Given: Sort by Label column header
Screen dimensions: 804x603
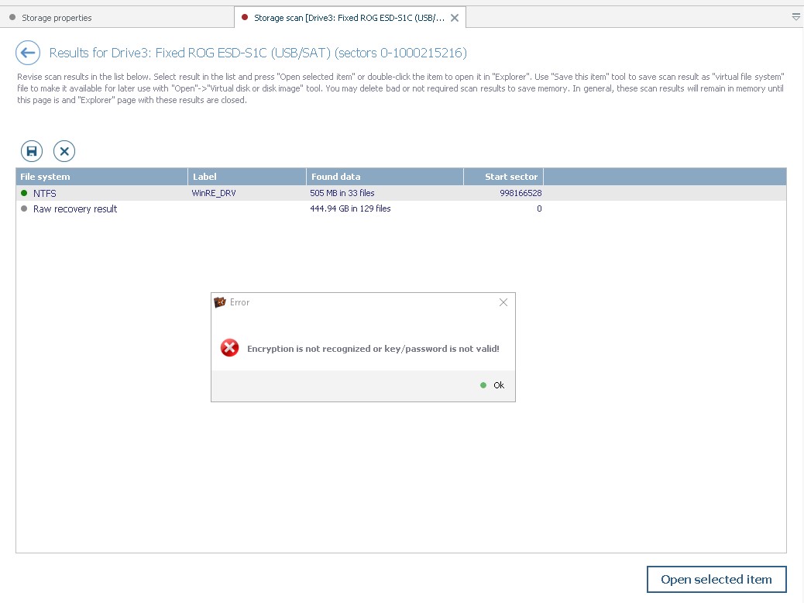Looking at the screenshot, I should [247, 177].
